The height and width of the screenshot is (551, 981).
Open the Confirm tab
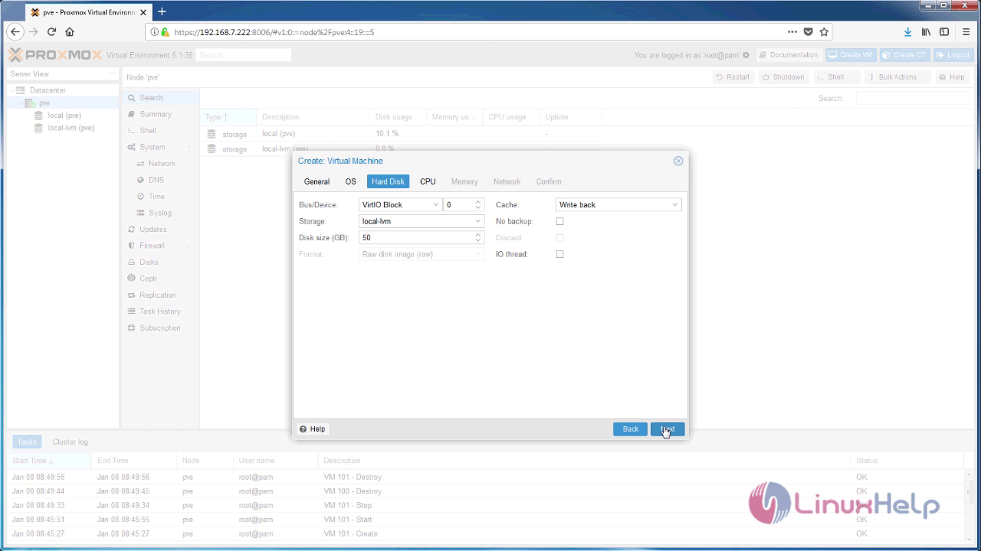[549, 181]
